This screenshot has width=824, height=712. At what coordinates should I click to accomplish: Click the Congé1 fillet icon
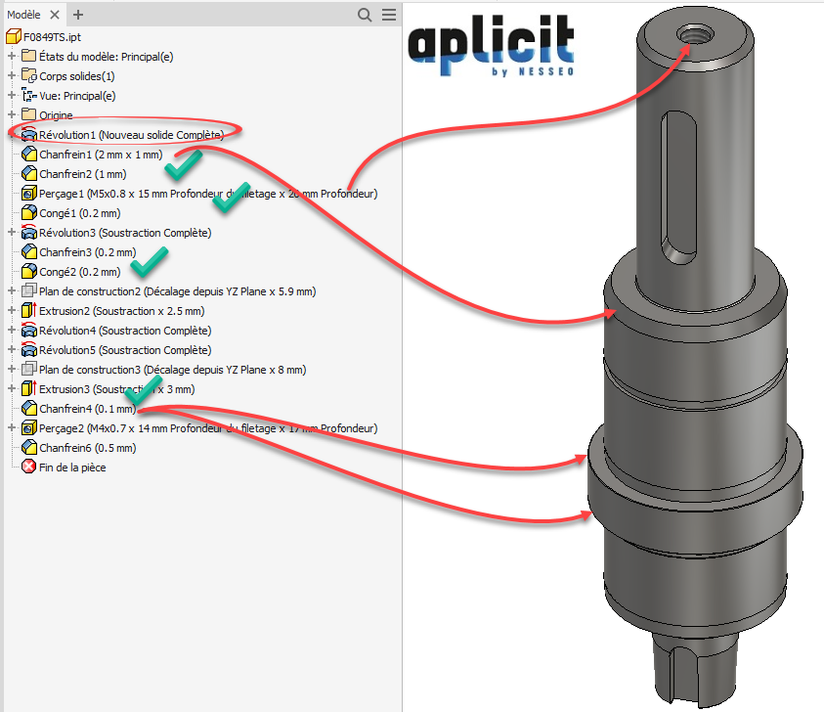(29, 212)
